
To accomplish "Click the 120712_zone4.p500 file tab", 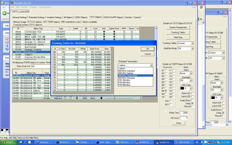I will (20, 12).
